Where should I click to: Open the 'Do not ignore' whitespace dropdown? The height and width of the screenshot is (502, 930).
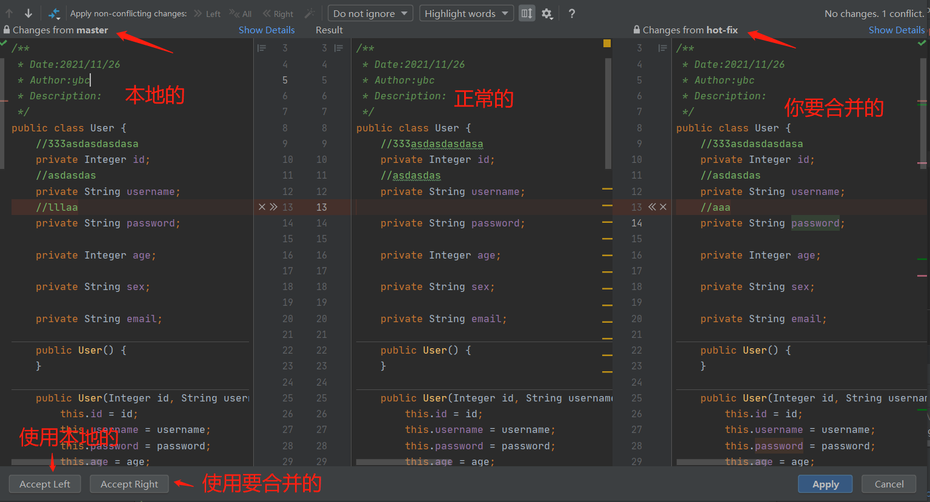coord(370,13)
